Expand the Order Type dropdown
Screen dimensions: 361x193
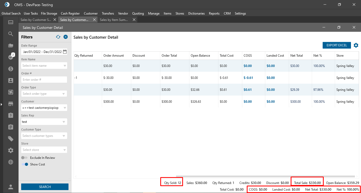coord(44,94)
